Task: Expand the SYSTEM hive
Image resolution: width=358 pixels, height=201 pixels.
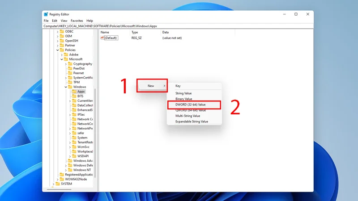Action: coord(53,184)
